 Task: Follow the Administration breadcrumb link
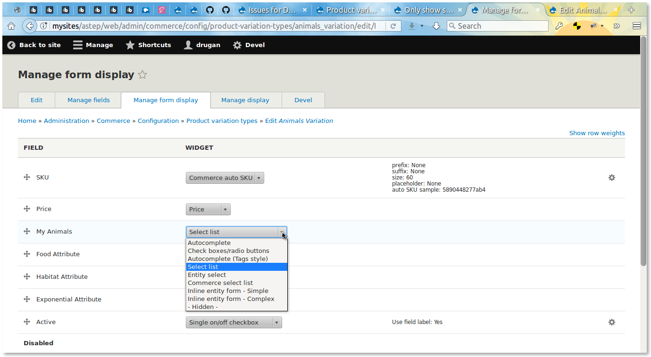click(67, 121)
